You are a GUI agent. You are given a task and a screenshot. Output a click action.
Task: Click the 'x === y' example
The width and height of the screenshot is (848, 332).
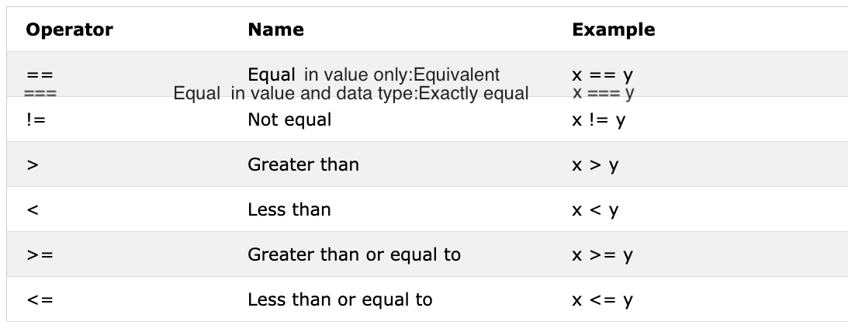pyautogui.click(x=603, y=94)
